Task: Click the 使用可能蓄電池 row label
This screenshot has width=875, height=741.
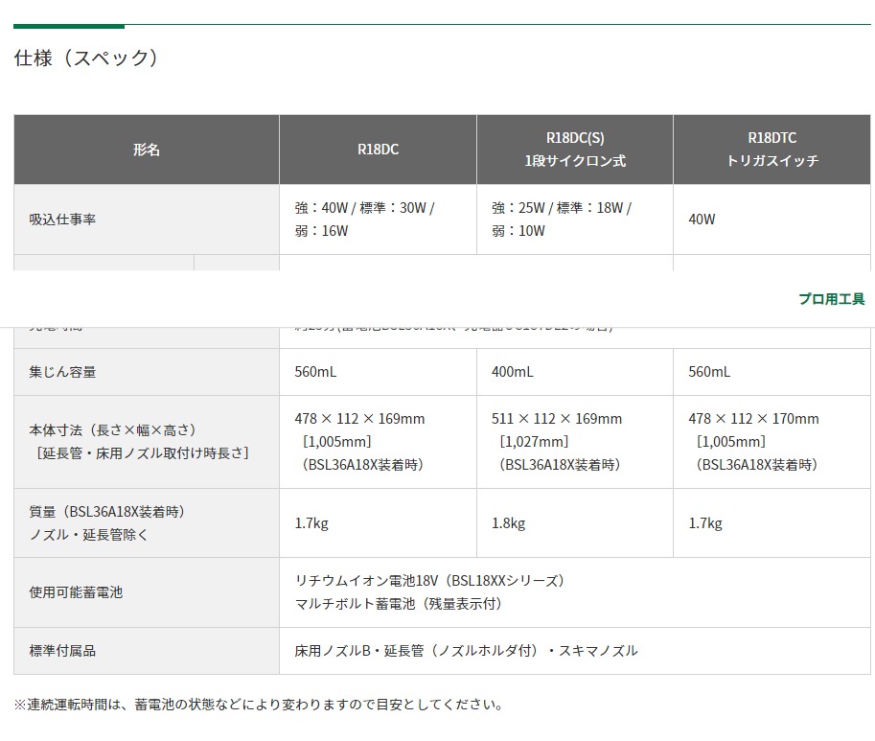Action: point(76,592)
